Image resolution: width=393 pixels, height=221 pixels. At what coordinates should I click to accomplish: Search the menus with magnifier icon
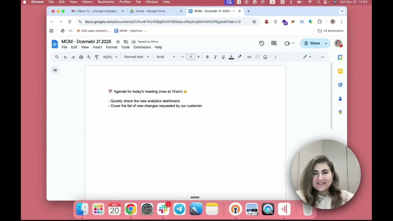[x=57, y=57]
